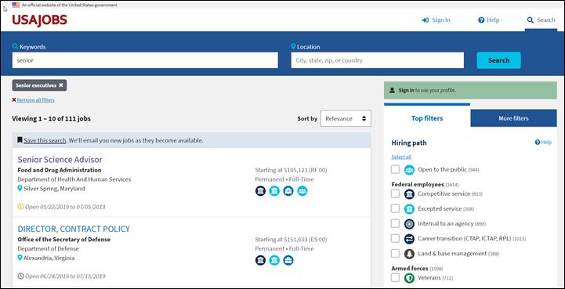Screen dimensions: 565x289
Task: Check the Career transition checkbox
Action: pyautogui.click(x=395, y=239)
